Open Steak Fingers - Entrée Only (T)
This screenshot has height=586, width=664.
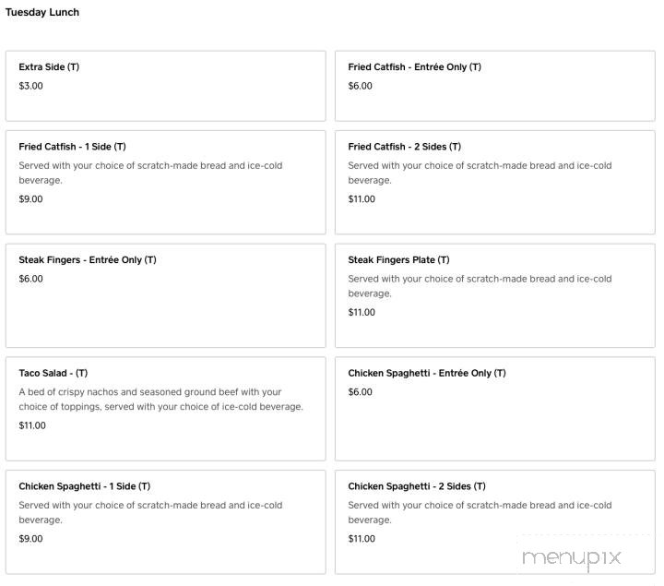pos(88,260)
